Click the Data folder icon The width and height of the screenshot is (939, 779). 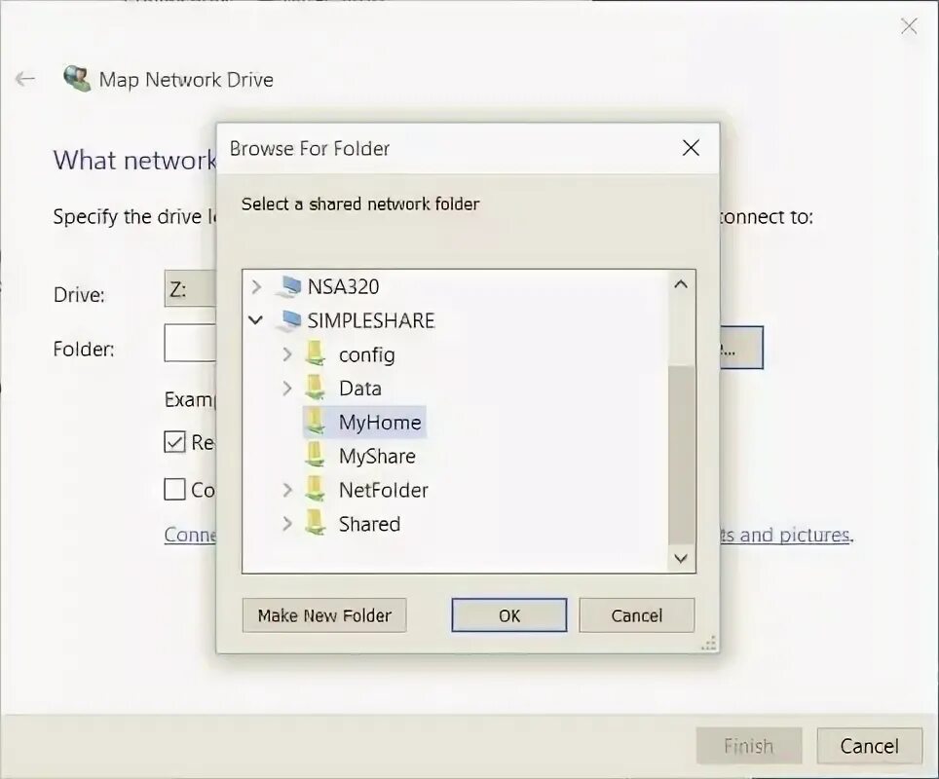[x=315, y=388]
